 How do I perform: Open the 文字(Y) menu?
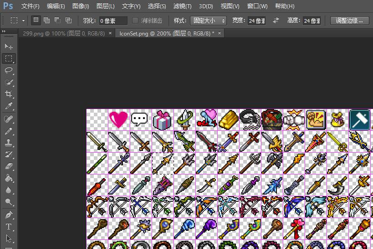[131, 6]
